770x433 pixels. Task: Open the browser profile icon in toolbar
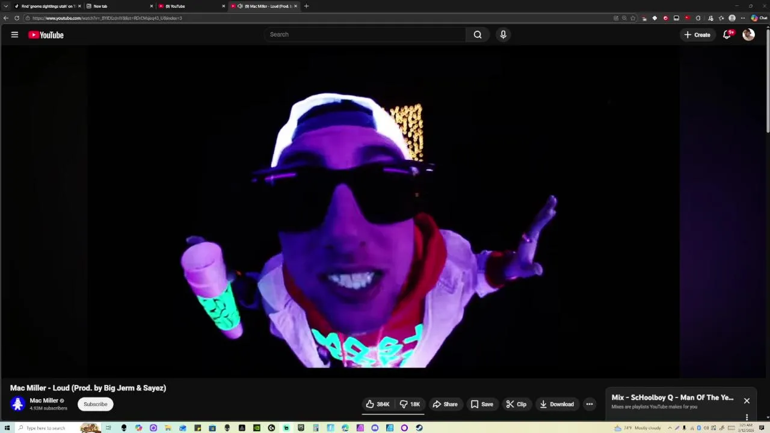click(732, 18)
